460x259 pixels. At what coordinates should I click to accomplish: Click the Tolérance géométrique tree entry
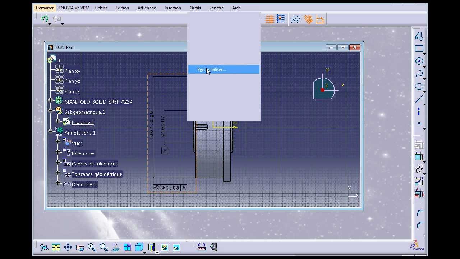(x=97, y=174)
